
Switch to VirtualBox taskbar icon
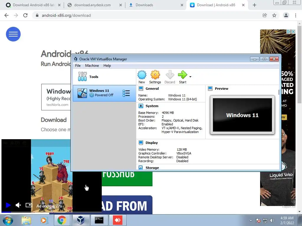81,220
